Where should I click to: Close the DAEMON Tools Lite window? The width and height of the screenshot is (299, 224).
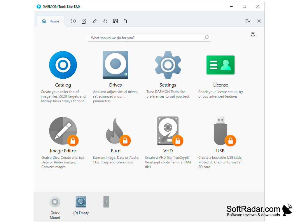258,6
